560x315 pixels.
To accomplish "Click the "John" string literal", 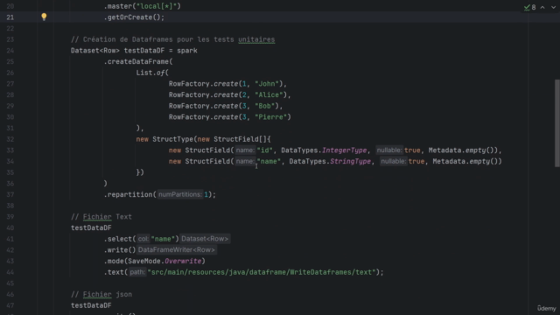I will click(267, 84).
